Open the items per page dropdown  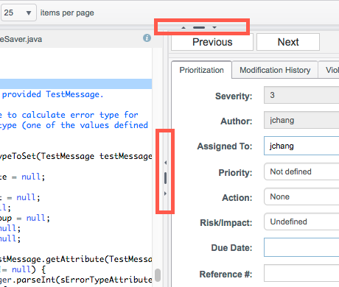coord(18,13)
